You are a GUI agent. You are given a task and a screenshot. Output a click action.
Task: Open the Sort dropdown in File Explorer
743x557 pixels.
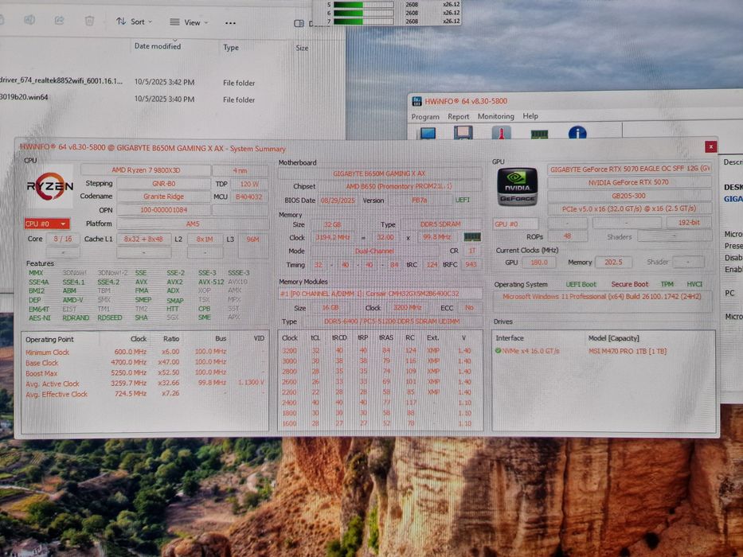[135, 21]
